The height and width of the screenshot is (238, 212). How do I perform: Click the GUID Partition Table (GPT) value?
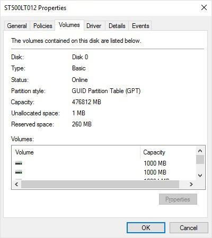[x=106, y=91]
